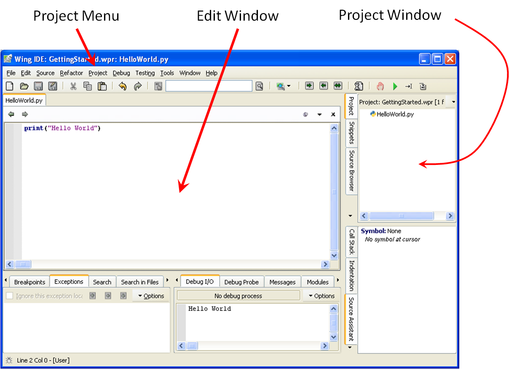Open the Refactor menu

[71, 73]
